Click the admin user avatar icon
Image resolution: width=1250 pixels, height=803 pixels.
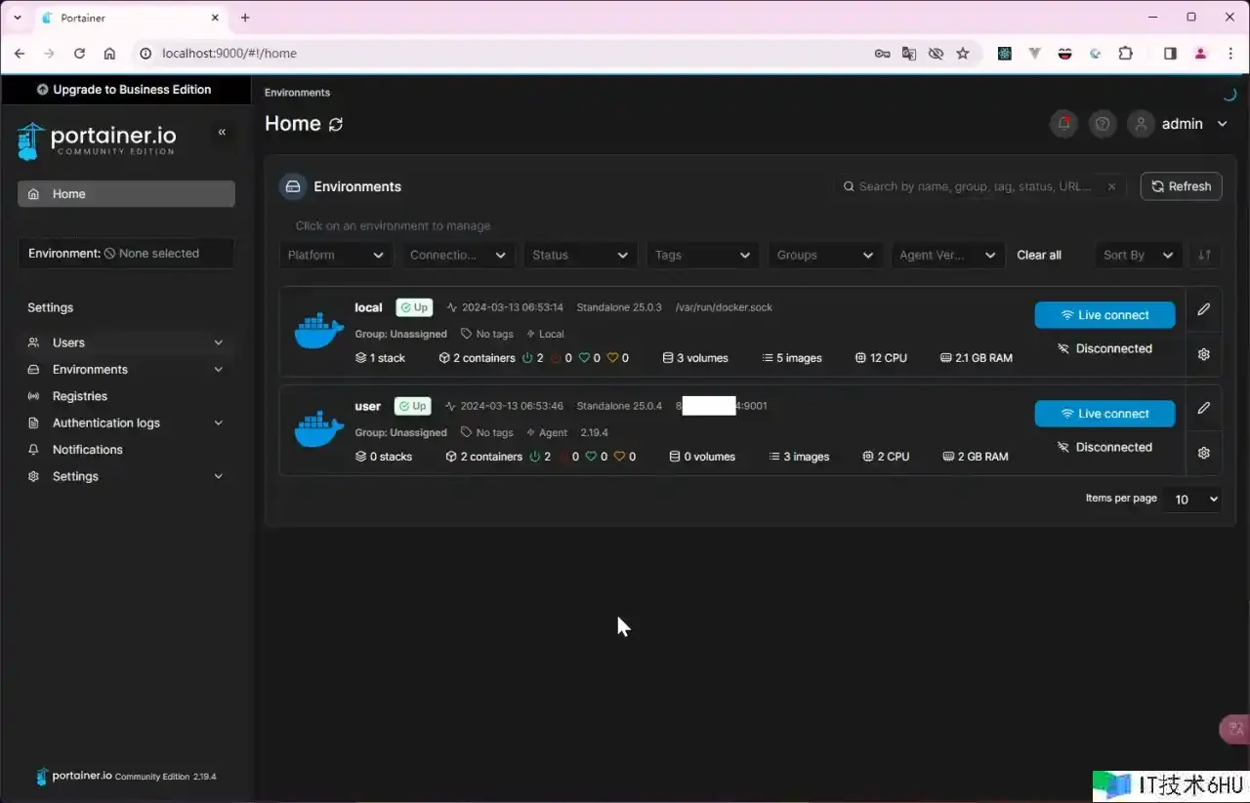[x=1141, y=124]
